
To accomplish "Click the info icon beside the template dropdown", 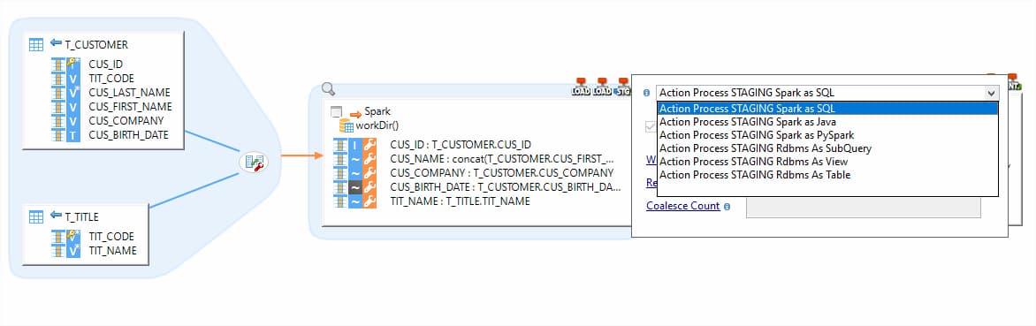I will pyautogui.click(x=646, y=94).
